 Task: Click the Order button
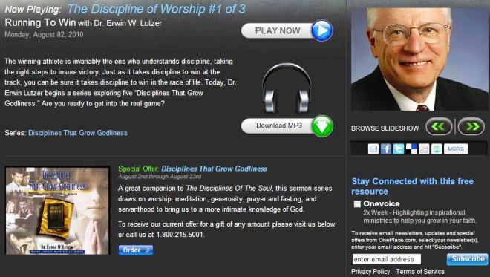(136, 250)
